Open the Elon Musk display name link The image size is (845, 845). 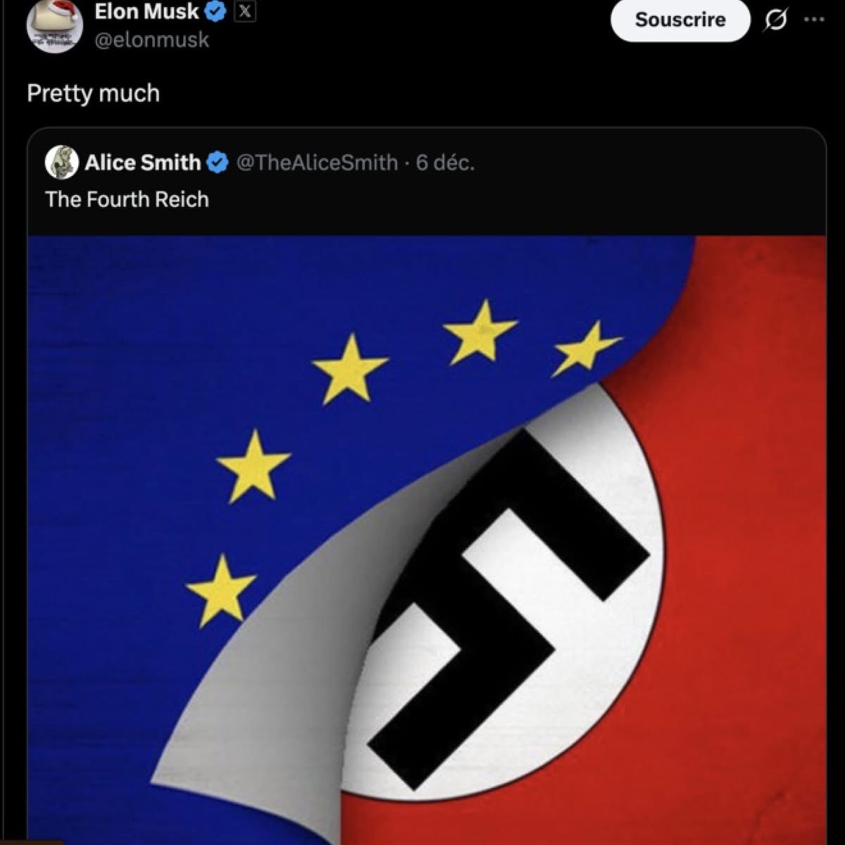pos(147,11)
